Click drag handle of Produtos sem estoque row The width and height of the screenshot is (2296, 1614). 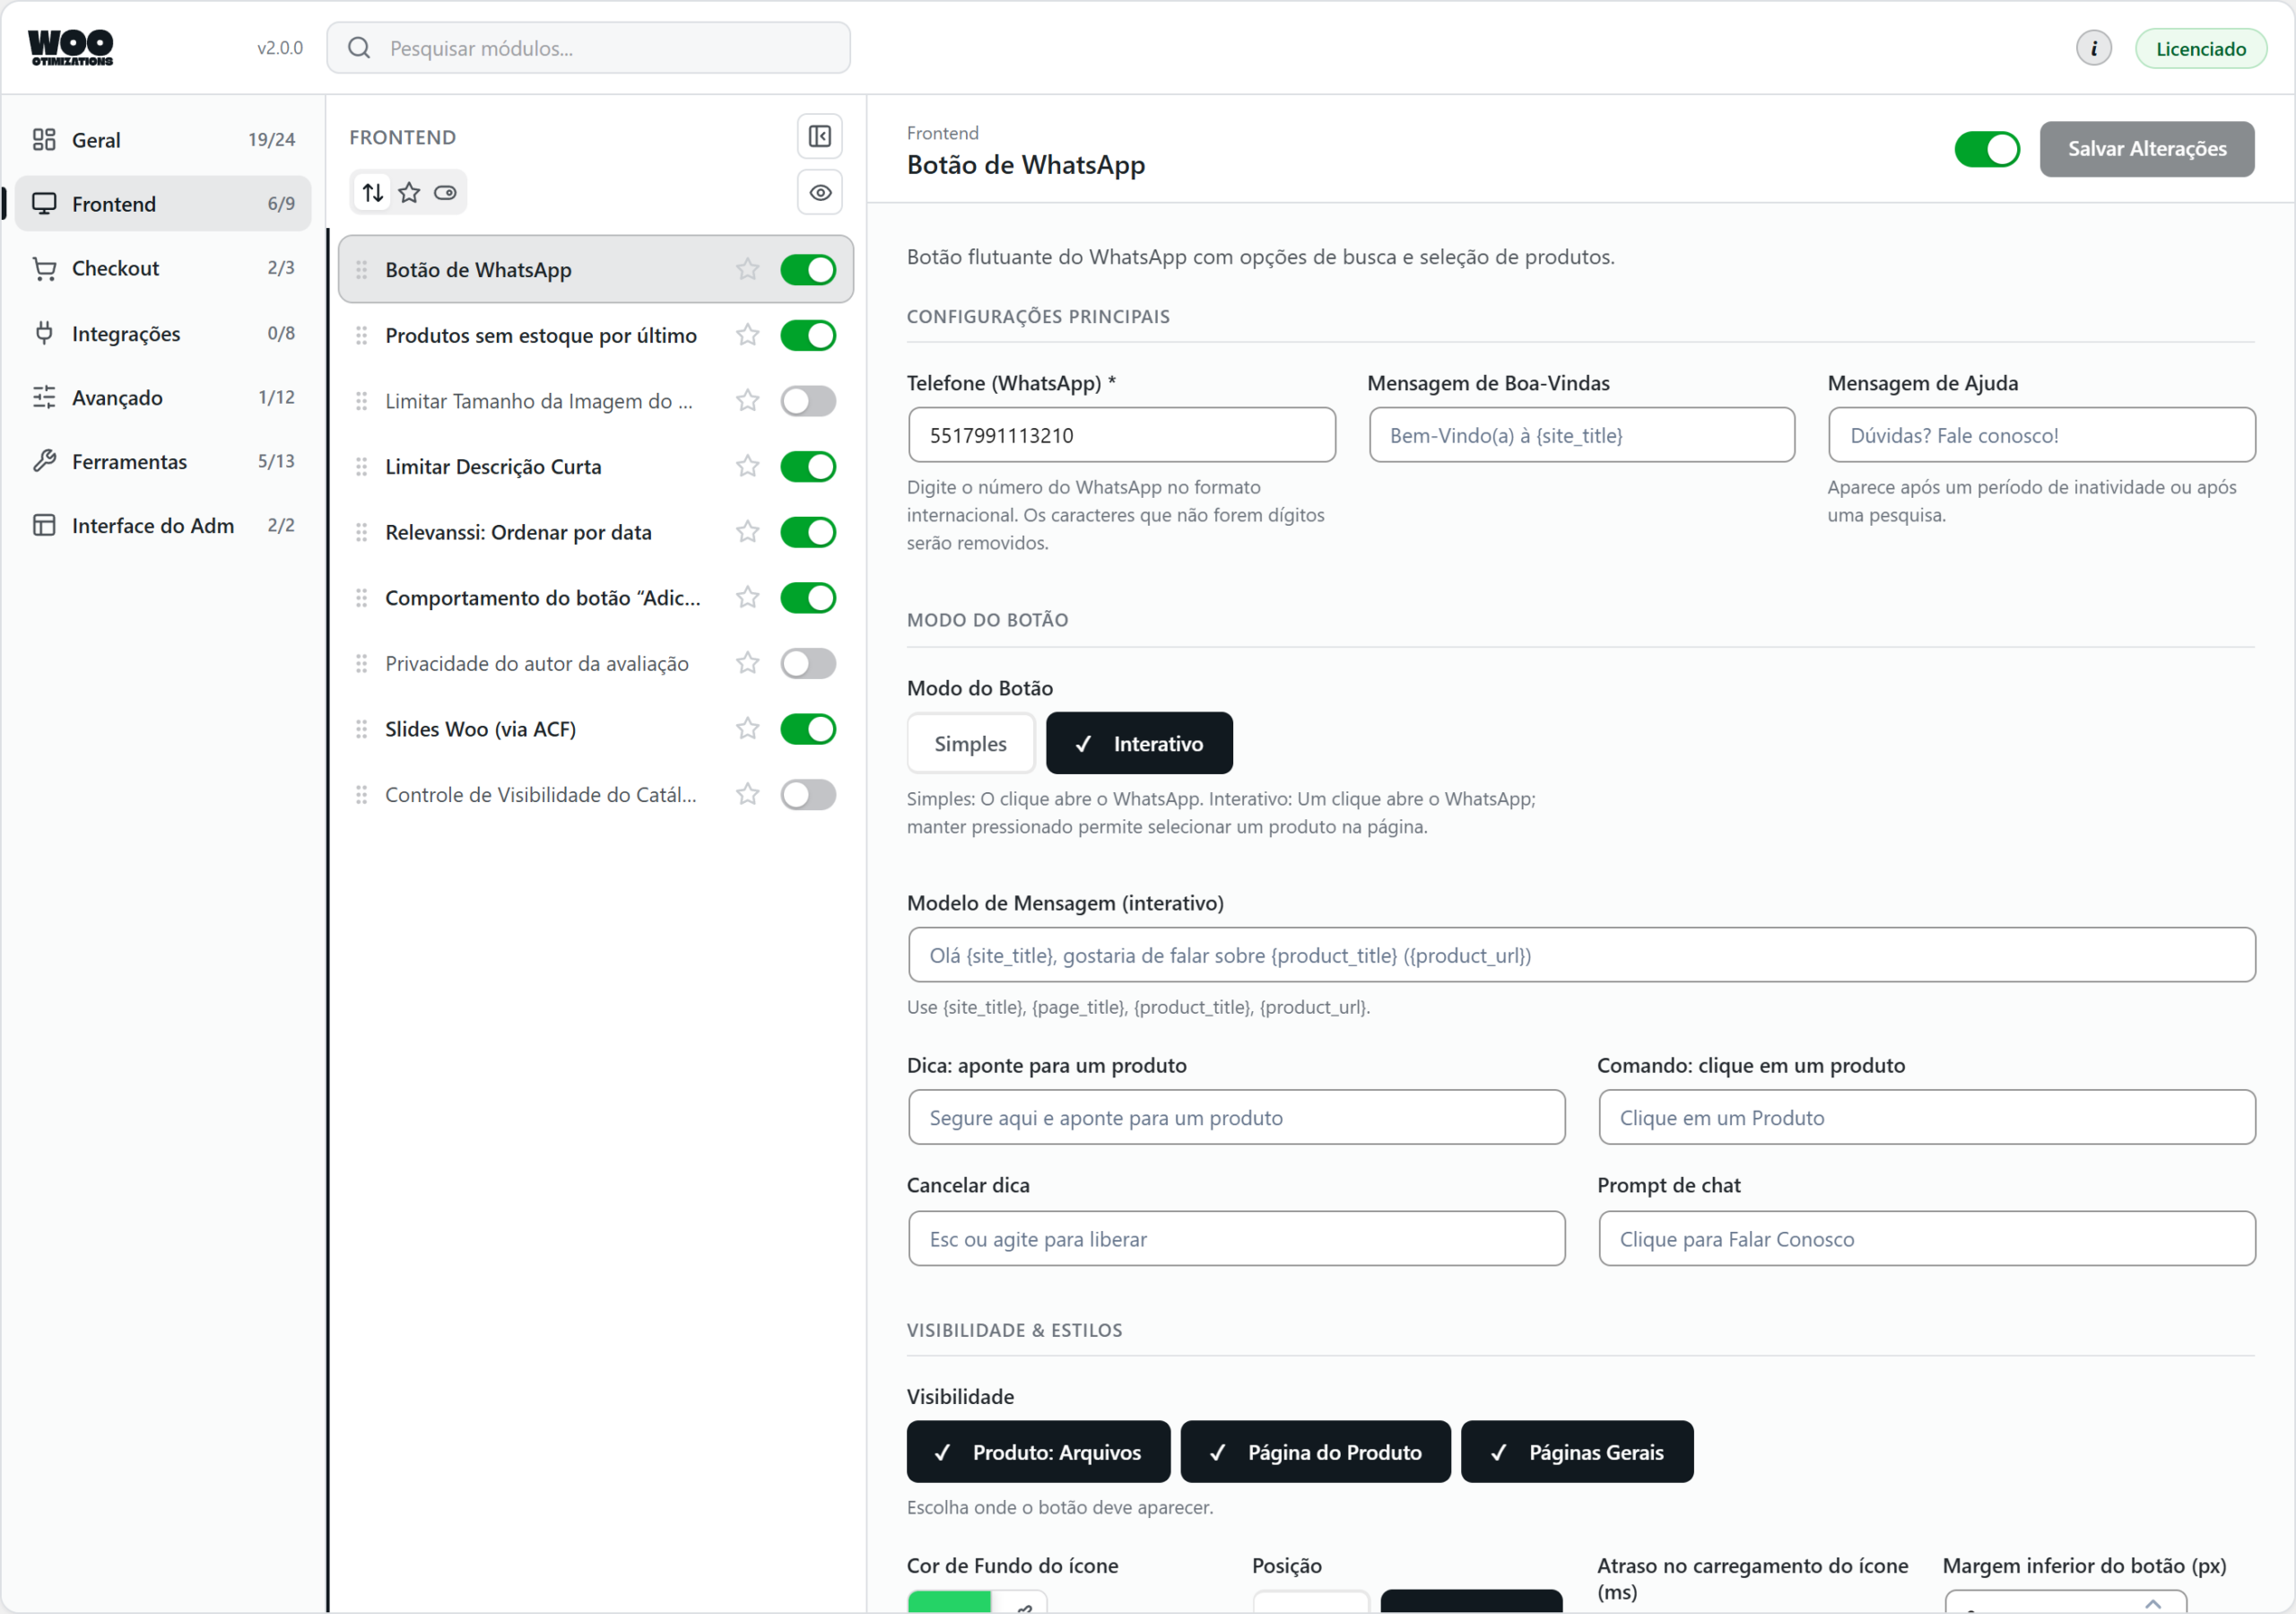pos(361,336)
